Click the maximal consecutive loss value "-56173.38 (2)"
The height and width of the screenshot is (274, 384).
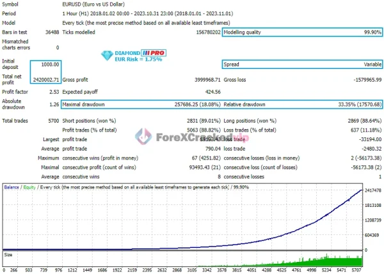(x=366, y=167)
